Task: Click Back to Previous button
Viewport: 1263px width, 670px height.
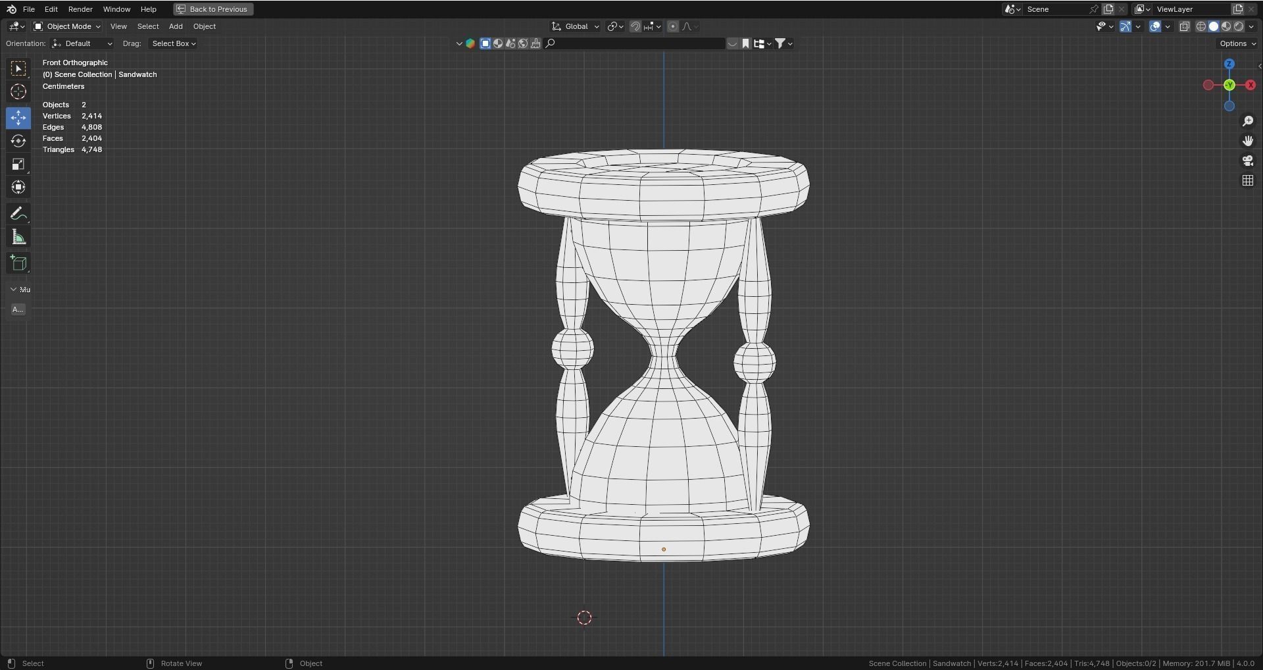Action: pyautogui.click(x=213, y=9)
